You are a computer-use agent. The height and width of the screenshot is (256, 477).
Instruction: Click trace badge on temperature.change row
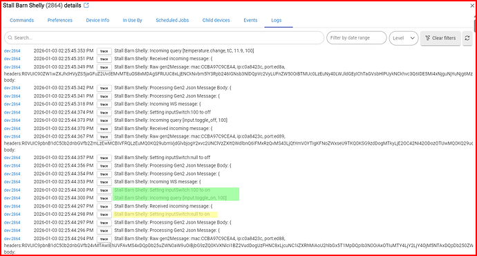pos(104,51)
